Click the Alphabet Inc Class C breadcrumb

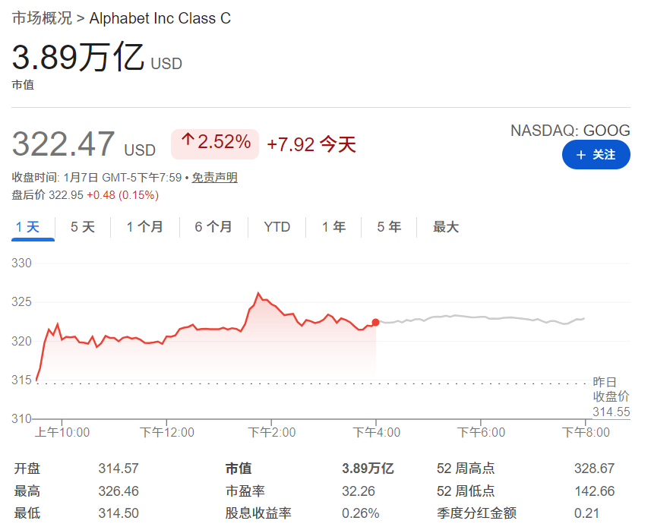tap(160, 18)
